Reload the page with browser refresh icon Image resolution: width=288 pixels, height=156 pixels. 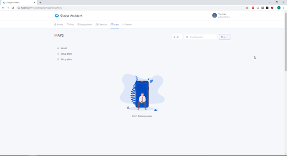(13, 8)
